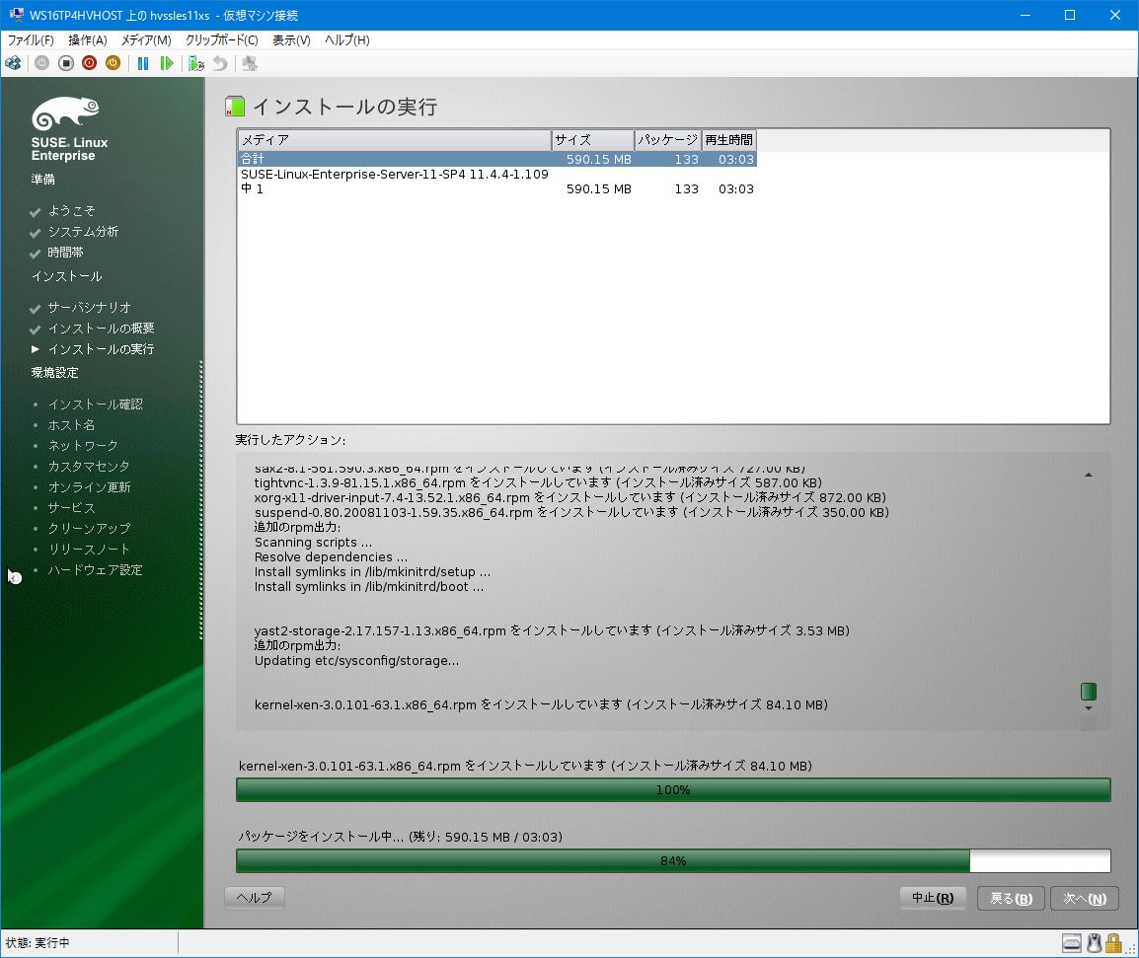
Task: Click カスタマセンタ step in sidebar
Action: coord(89,467)
